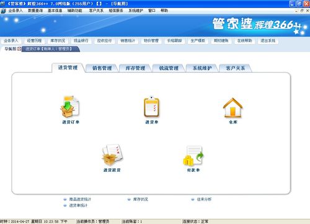310x224 pixels.
Task: Switch to the 导航图 document tab
Action: pos(11,49)
